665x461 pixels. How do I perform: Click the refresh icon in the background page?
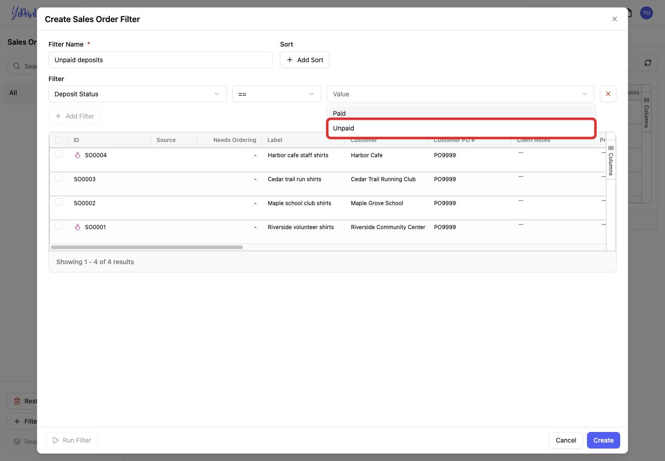(x=648, y=63)
